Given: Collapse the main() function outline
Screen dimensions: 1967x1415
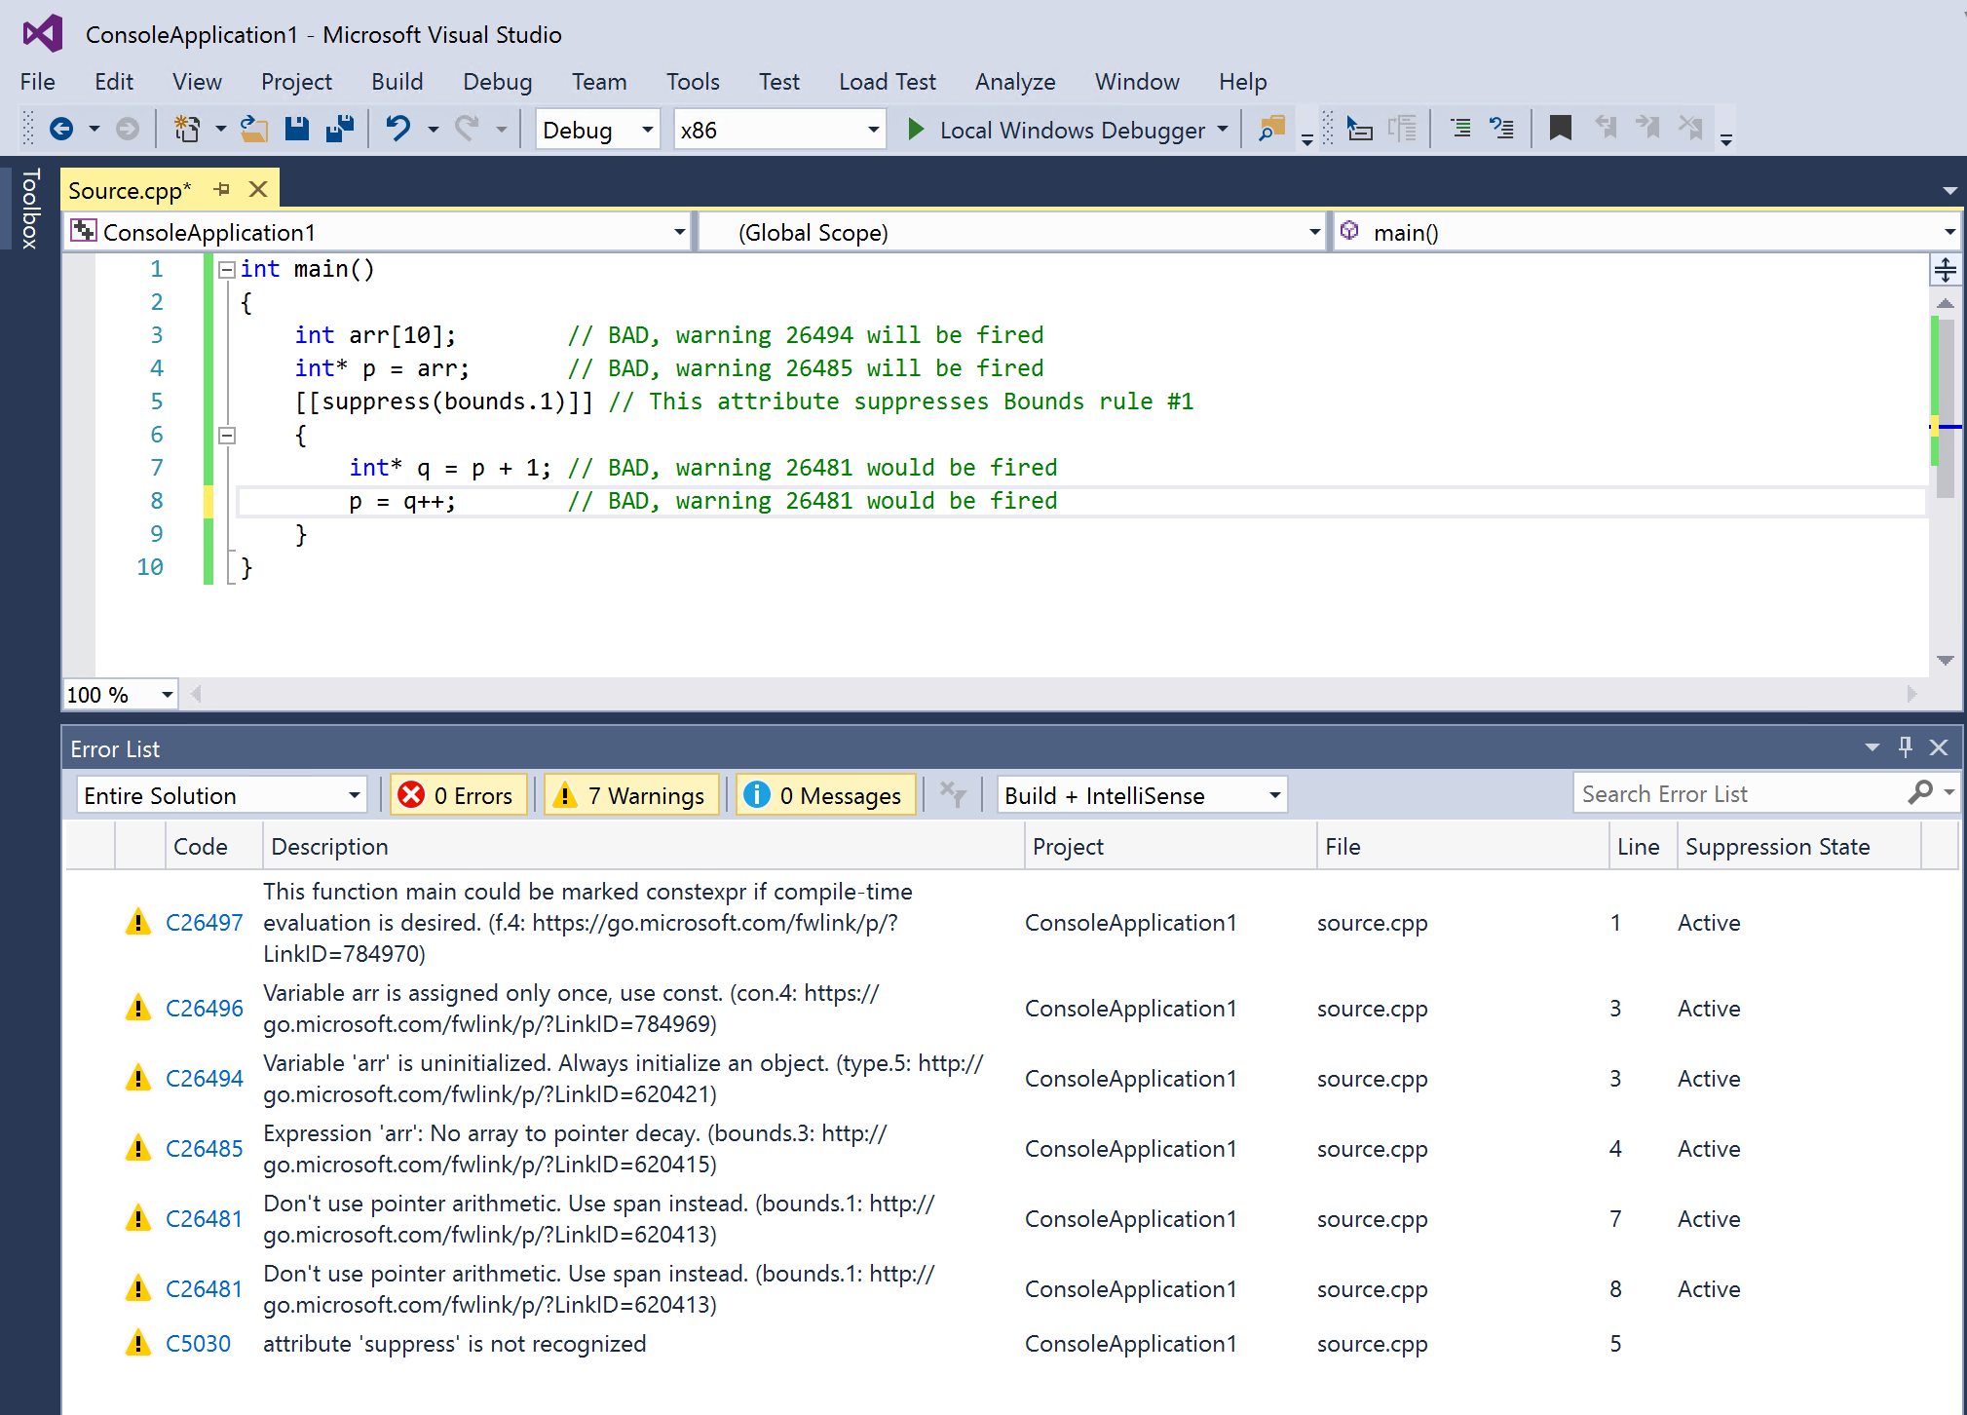Looking at the screenshot, I should (227, 269).
